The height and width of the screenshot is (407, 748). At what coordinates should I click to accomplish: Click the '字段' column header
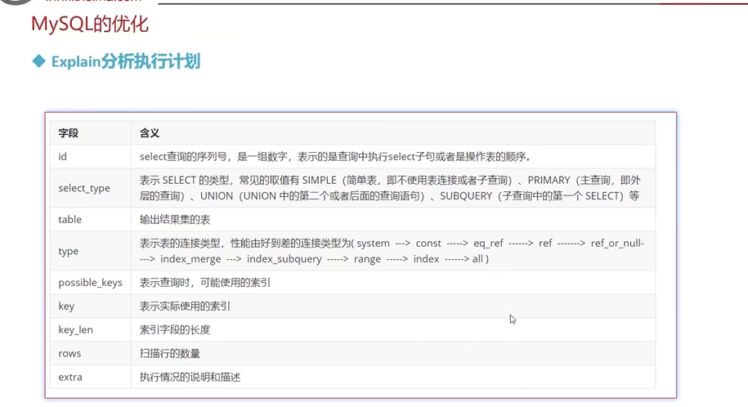click(x=68, y=133)
